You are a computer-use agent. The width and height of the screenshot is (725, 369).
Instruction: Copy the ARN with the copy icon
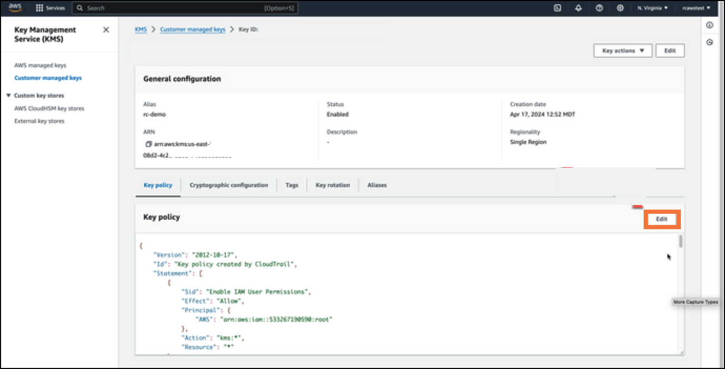tap(149, 143)
